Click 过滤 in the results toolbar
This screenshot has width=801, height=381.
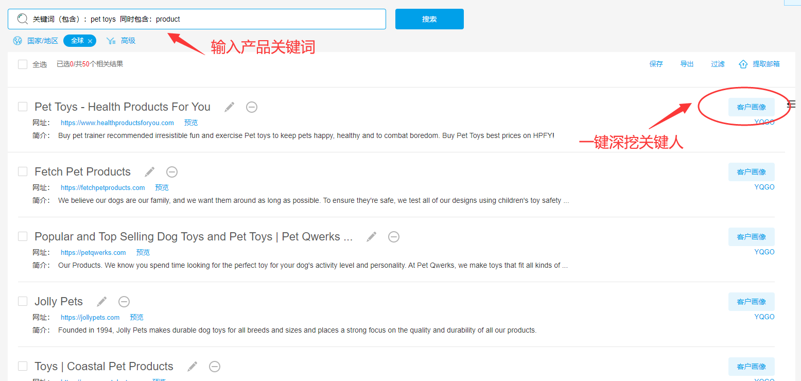(x=718, y=64)
